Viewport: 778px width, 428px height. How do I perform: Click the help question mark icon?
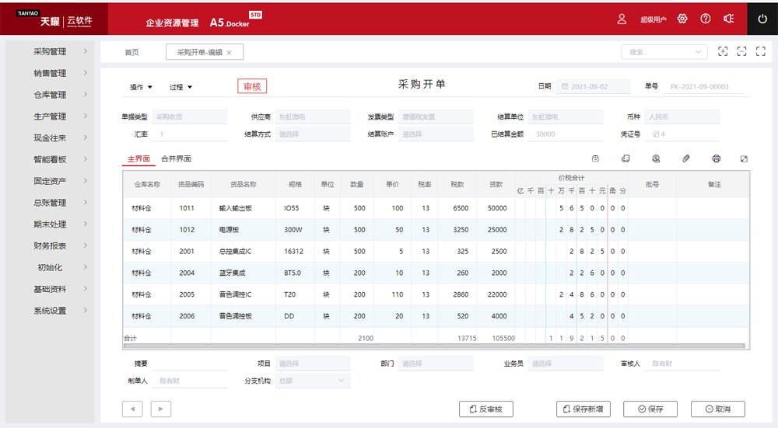click(x=706, y=19)
